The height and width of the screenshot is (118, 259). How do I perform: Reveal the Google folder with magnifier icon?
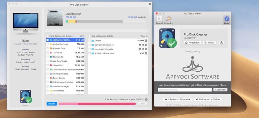(x=146, y=41)
